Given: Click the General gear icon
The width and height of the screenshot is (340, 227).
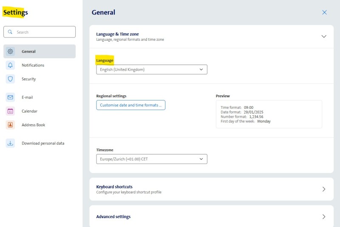Looking at the screenshot, I should [11, 51].
